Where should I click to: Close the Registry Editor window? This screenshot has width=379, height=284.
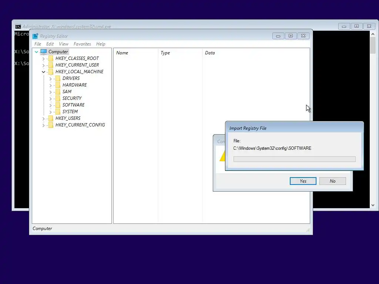(x=303, y=36)
